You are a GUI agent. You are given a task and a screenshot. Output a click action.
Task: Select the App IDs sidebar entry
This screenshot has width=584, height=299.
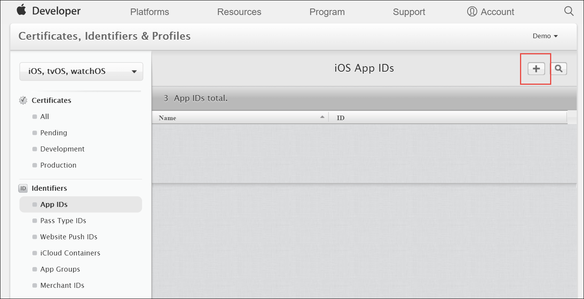click(x=54, y=204)
